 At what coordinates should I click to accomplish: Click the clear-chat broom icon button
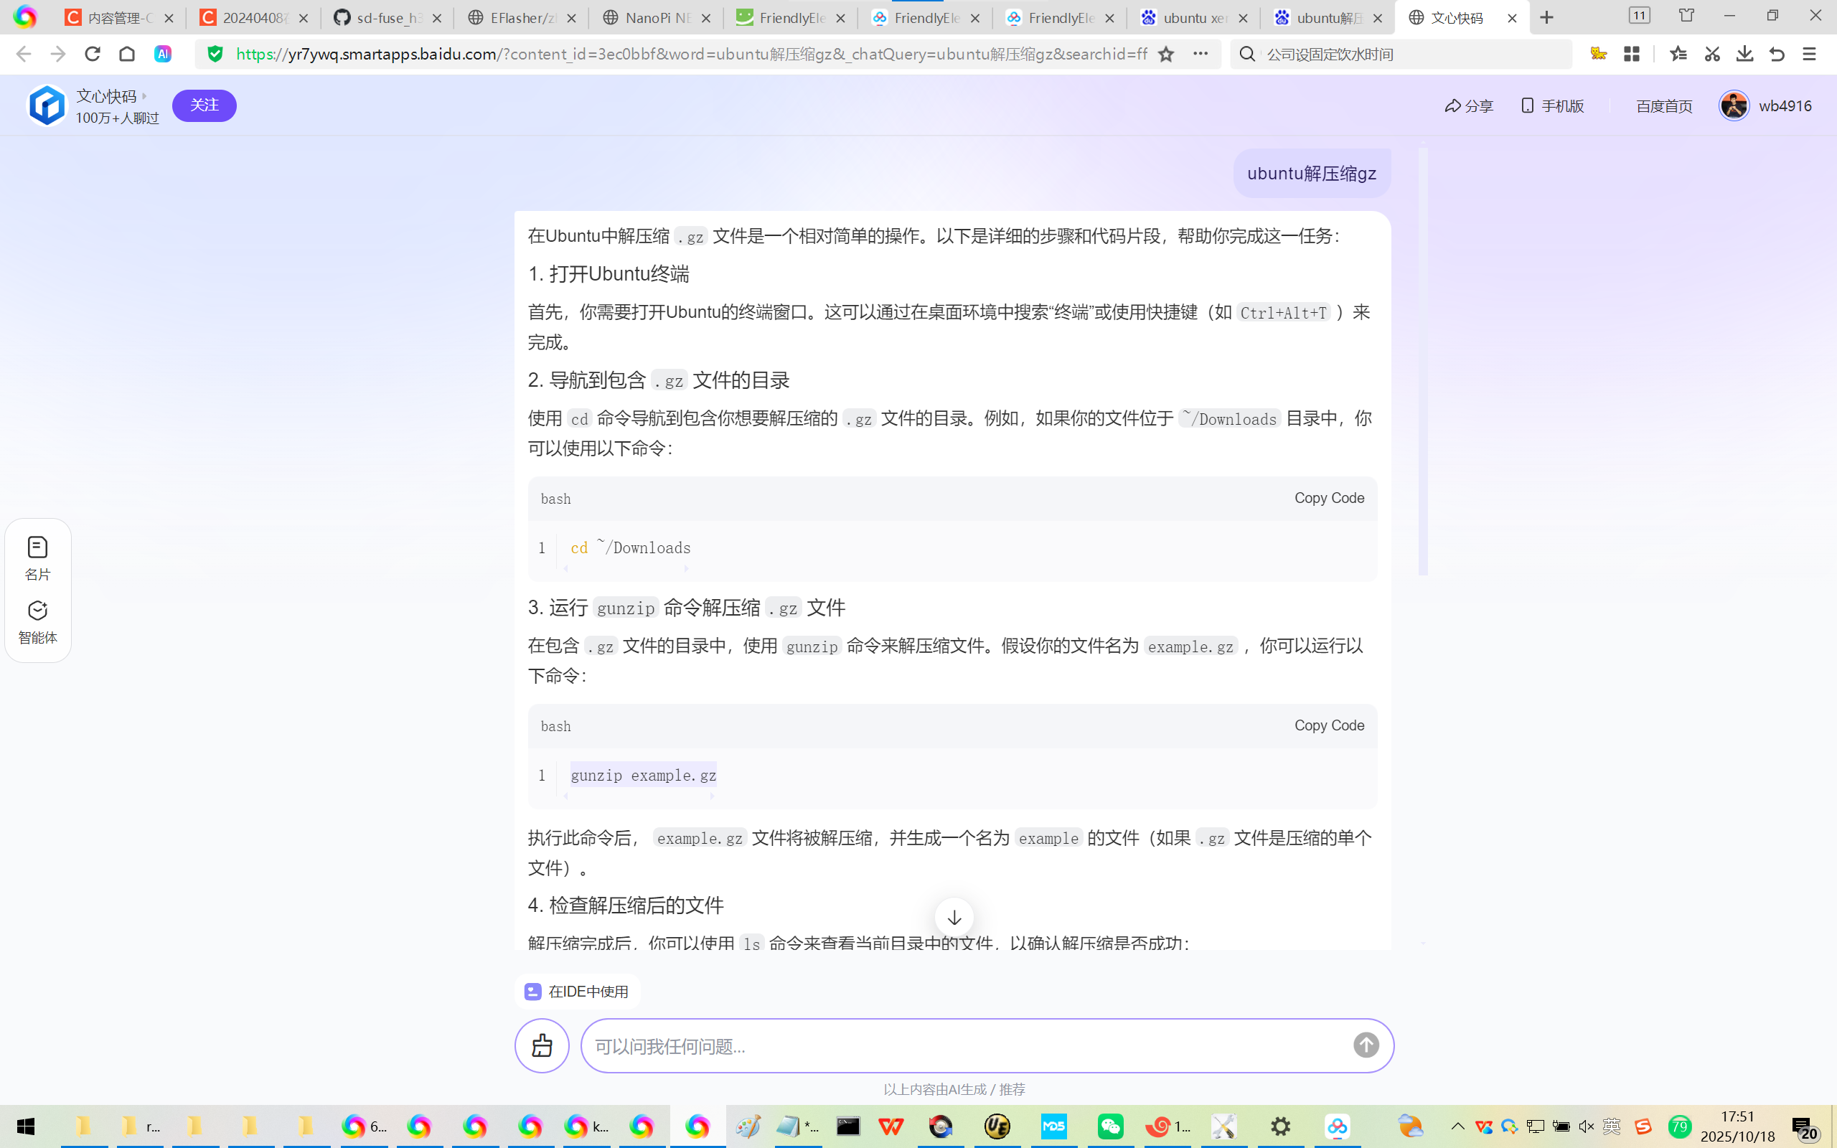pos(542,1045)
